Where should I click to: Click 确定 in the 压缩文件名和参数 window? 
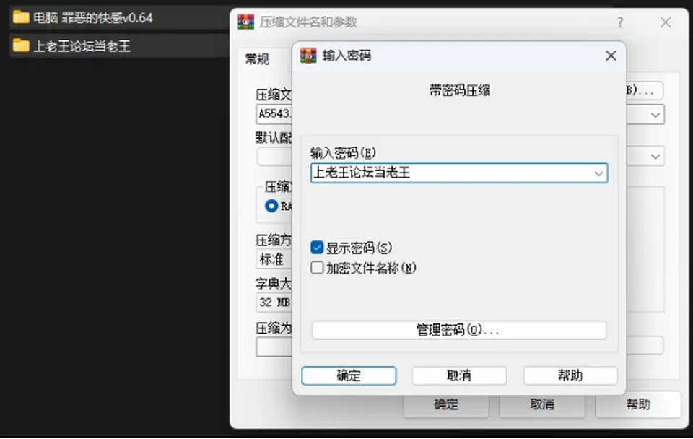[x=446, y=404]
